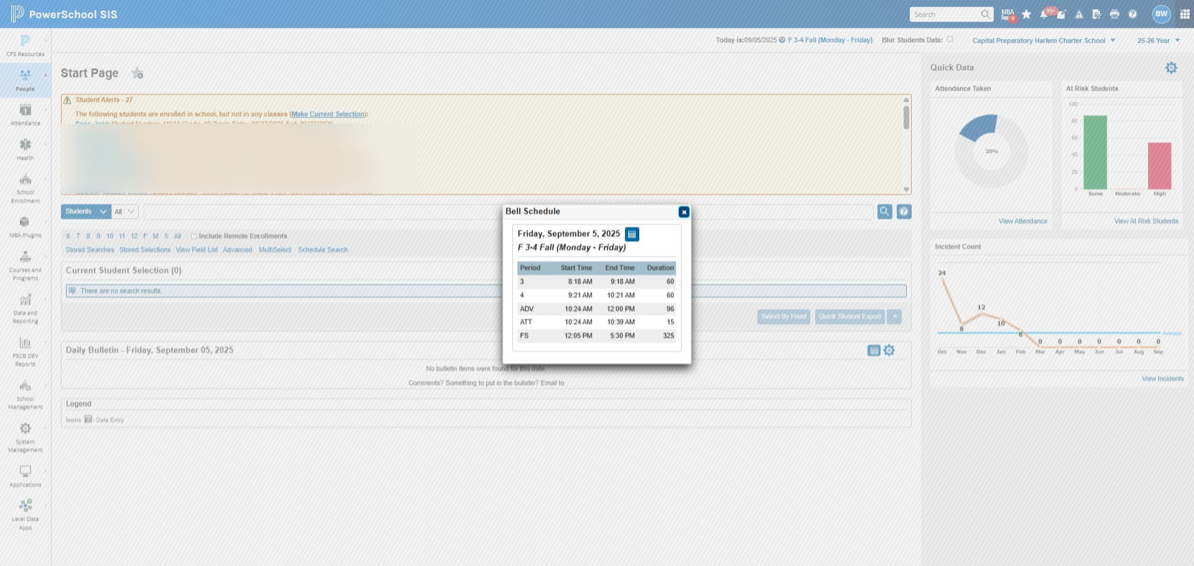Open MultiSelect link

(x=275, y=250)
